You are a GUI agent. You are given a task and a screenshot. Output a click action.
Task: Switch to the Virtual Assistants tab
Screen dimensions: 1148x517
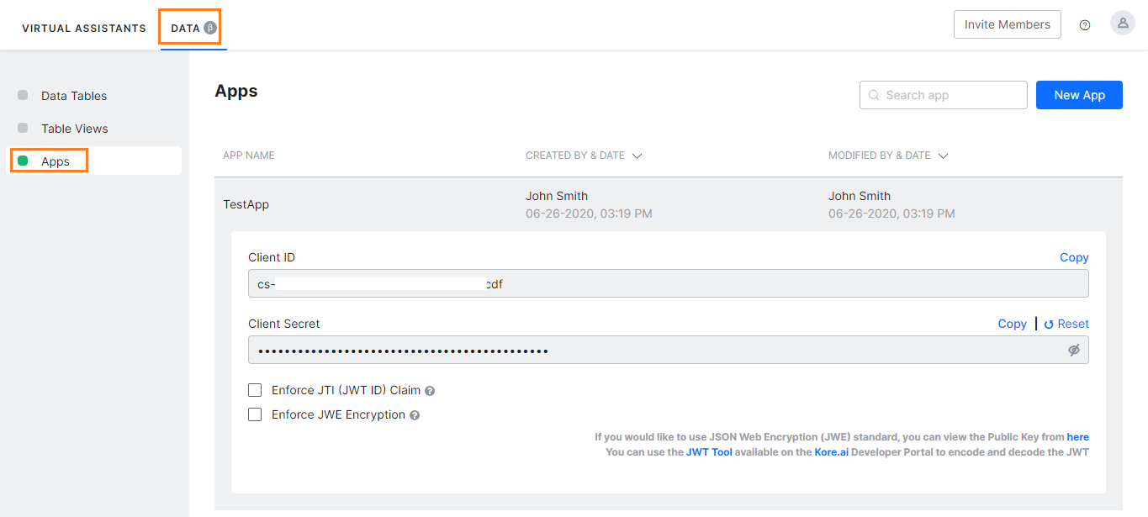tap(84, 28)
